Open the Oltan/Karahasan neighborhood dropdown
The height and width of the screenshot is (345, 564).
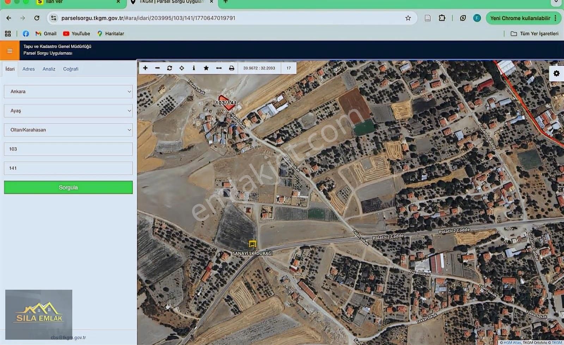68,130
